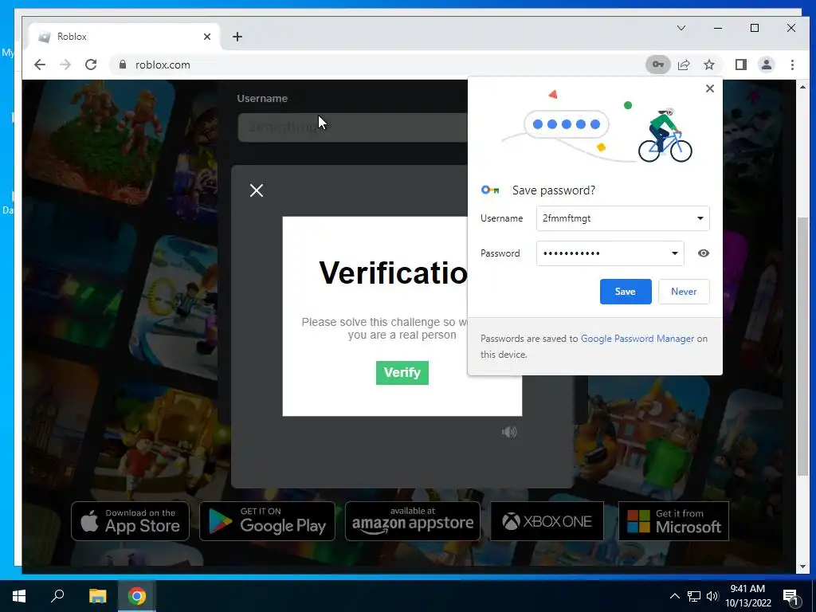
Task: Select the Roblox tab
Action: tap(125, 37)
